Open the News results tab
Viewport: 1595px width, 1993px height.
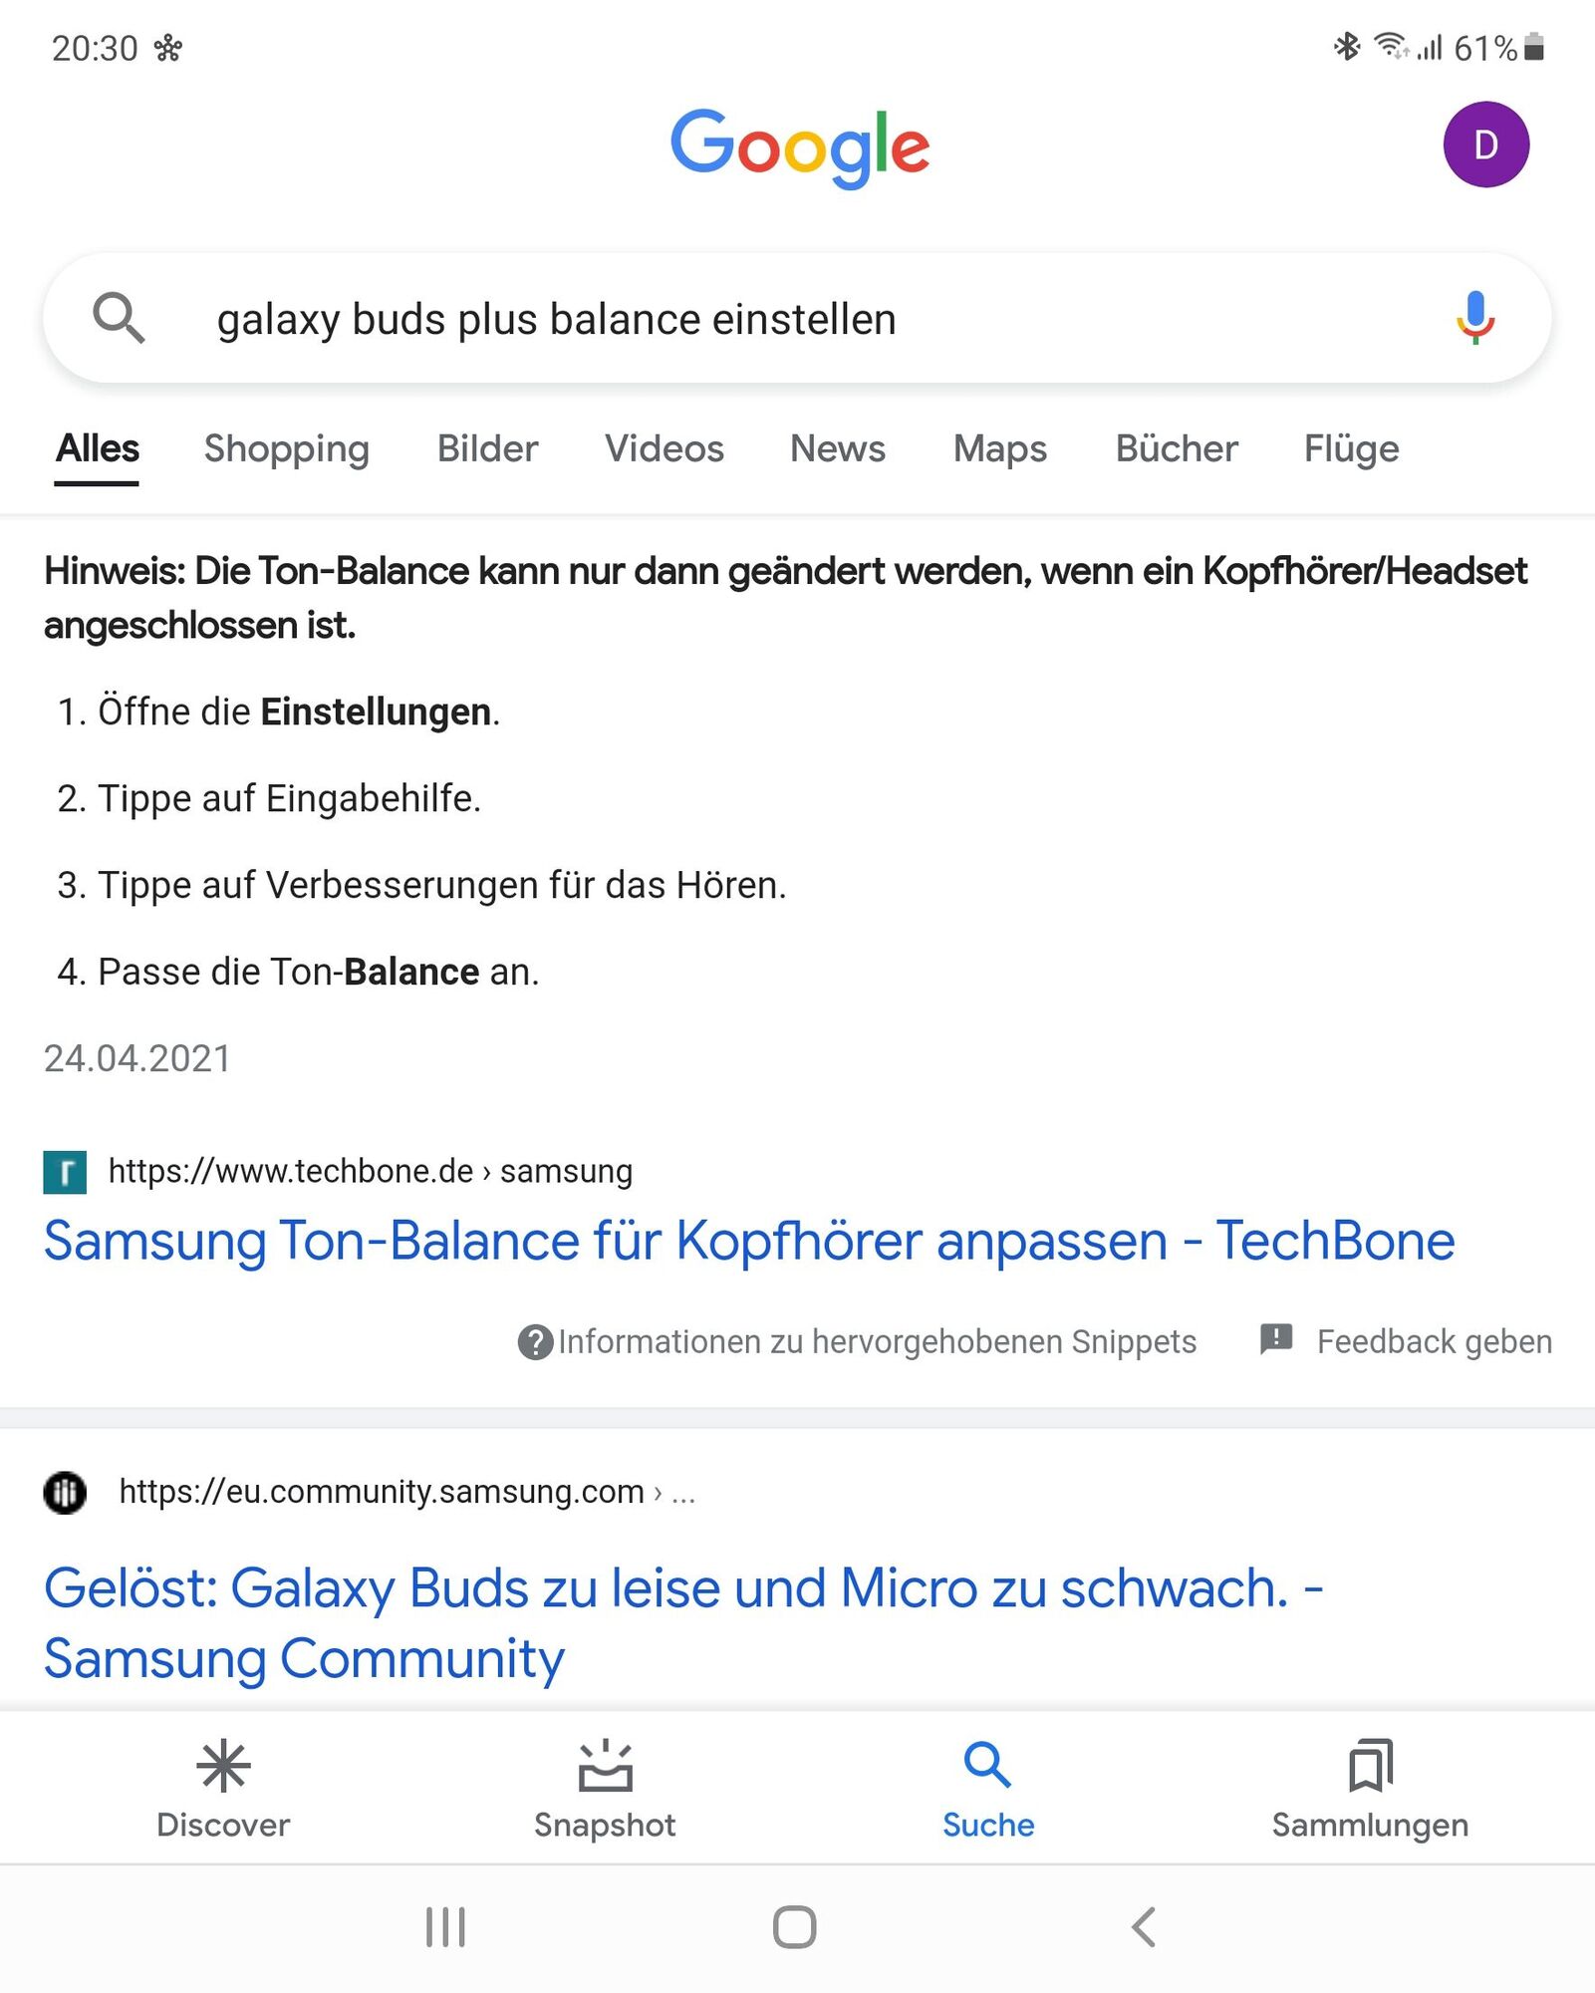pos(837,448)
